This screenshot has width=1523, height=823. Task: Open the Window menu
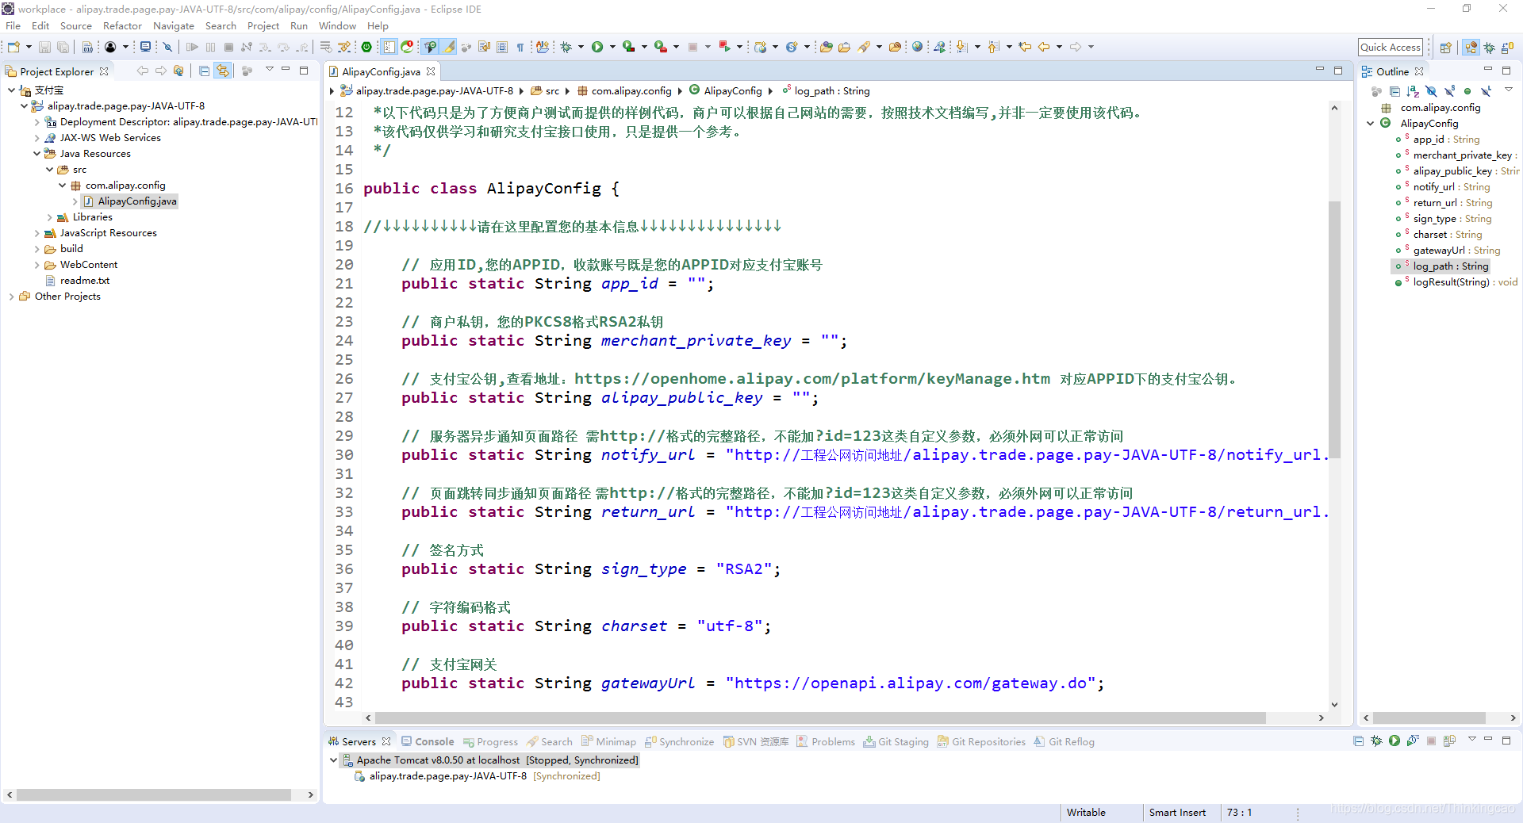point(337,25)
